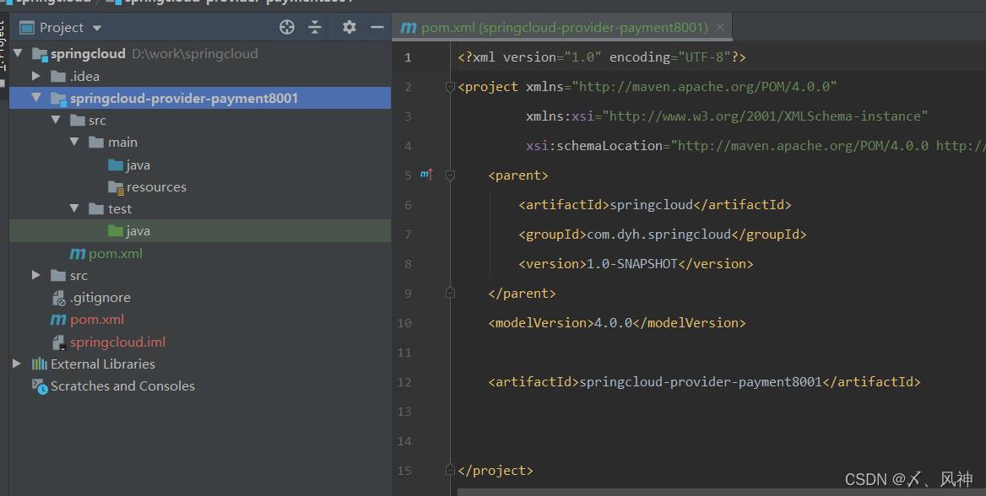Click the Project vertical tool window button
Viewport: 986px width, 496px height.
click(x=3, y=53)
